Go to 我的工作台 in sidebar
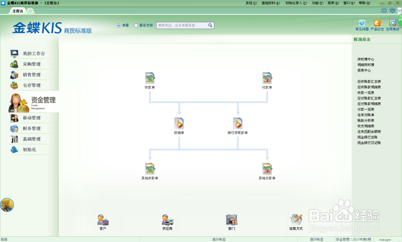 tap(34, 53)
